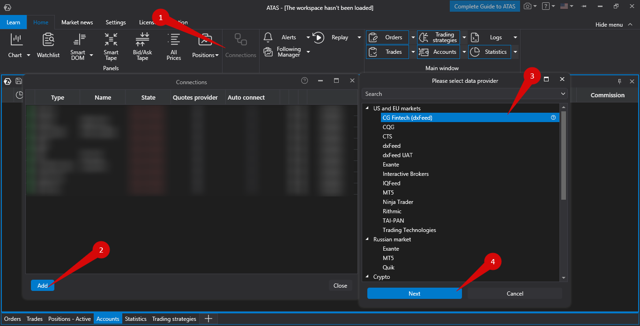Open the All Prices panel
The height and width of the screenshot is (326, 640).
tap(174, 46)
